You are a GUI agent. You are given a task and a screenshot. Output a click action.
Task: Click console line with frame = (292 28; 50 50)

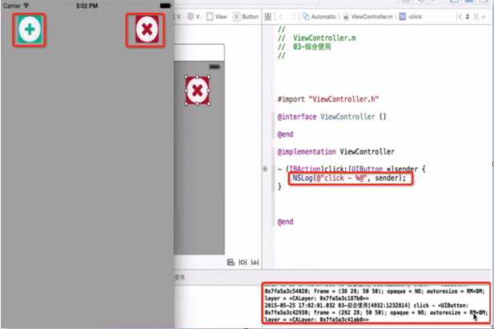(x=376, y=313)
